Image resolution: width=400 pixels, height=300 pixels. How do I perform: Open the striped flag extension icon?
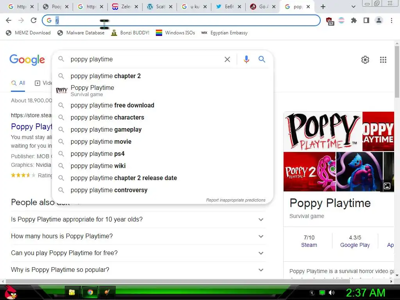tap(341, 20)
